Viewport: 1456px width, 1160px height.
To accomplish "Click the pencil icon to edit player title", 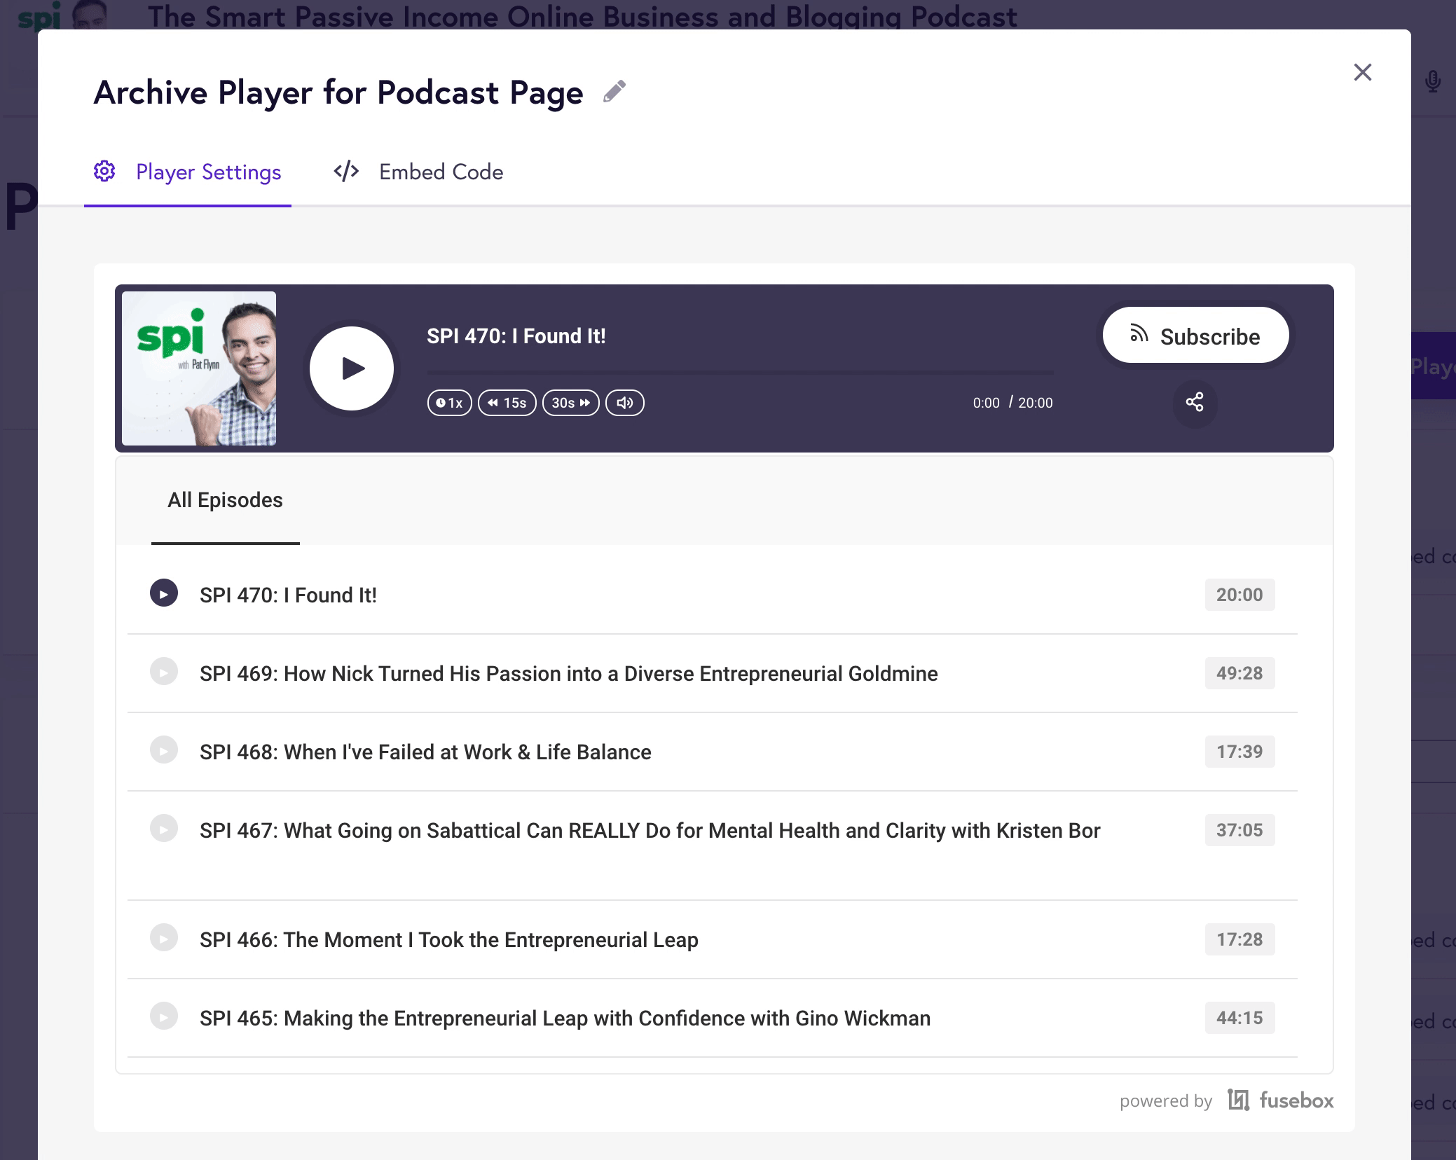I will pyautogui.click(x=614, y=92).
